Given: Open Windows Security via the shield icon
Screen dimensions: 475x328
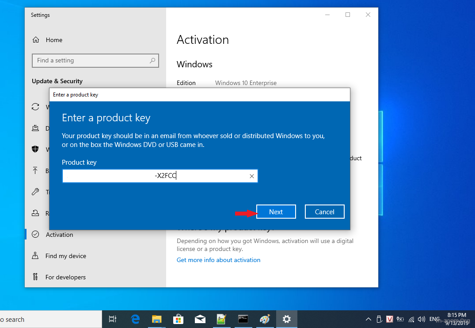Looking at the screenshot, I should tap(35, 149).
